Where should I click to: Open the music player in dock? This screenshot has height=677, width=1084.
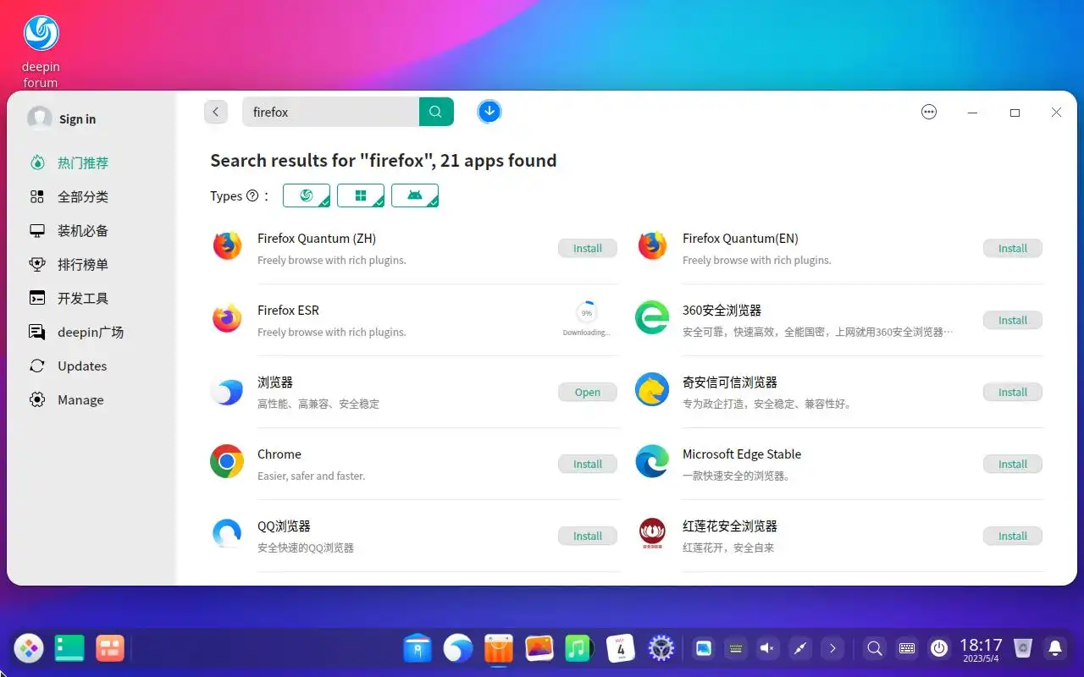point(578,648)
